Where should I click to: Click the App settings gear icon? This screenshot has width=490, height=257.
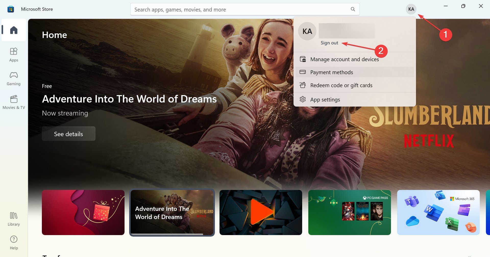click(303, 99)
